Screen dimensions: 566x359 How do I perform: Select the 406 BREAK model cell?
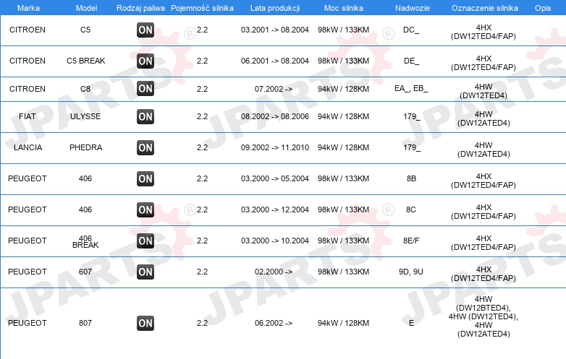tap(85, 241)
